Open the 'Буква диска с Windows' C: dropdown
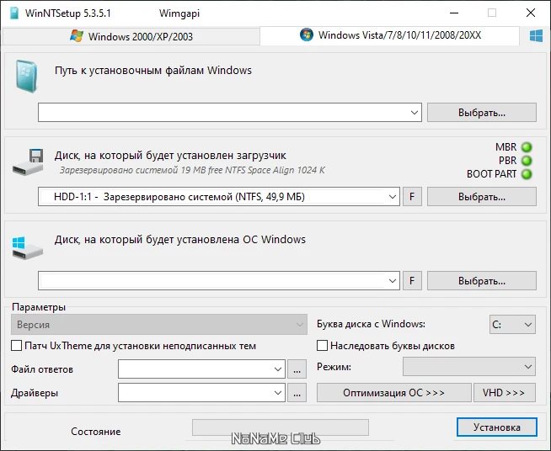551x451 pixels. coord(513,325)
